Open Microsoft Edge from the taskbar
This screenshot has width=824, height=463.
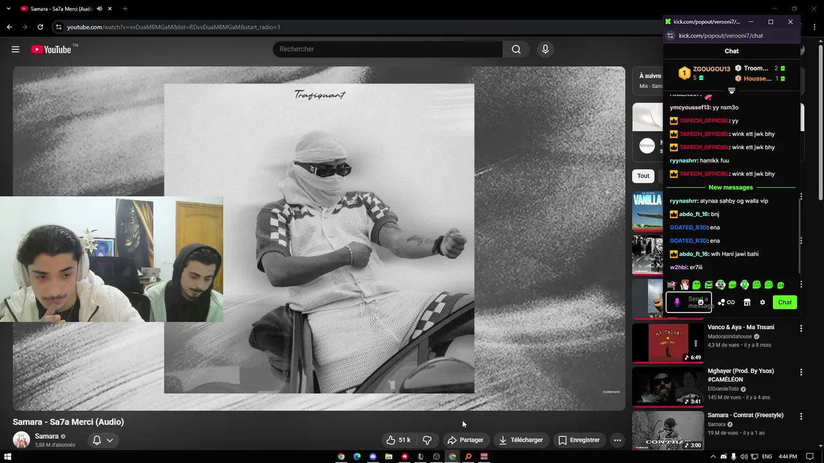(357, 457)
